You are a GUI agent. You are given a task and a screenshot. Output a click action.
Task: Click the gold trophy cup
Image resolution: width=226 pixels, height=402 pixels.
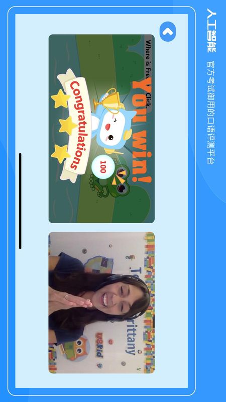pyautogui.click(x=108, y=101)
